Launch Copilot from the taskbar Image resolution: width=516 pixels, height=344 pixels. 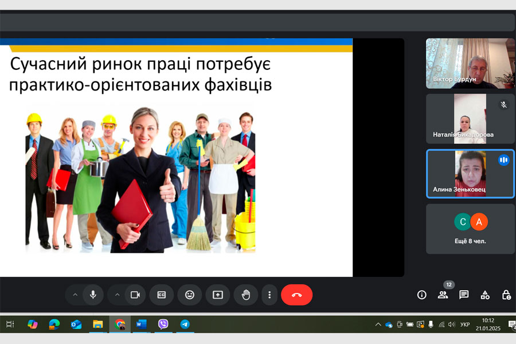point(32,325)
